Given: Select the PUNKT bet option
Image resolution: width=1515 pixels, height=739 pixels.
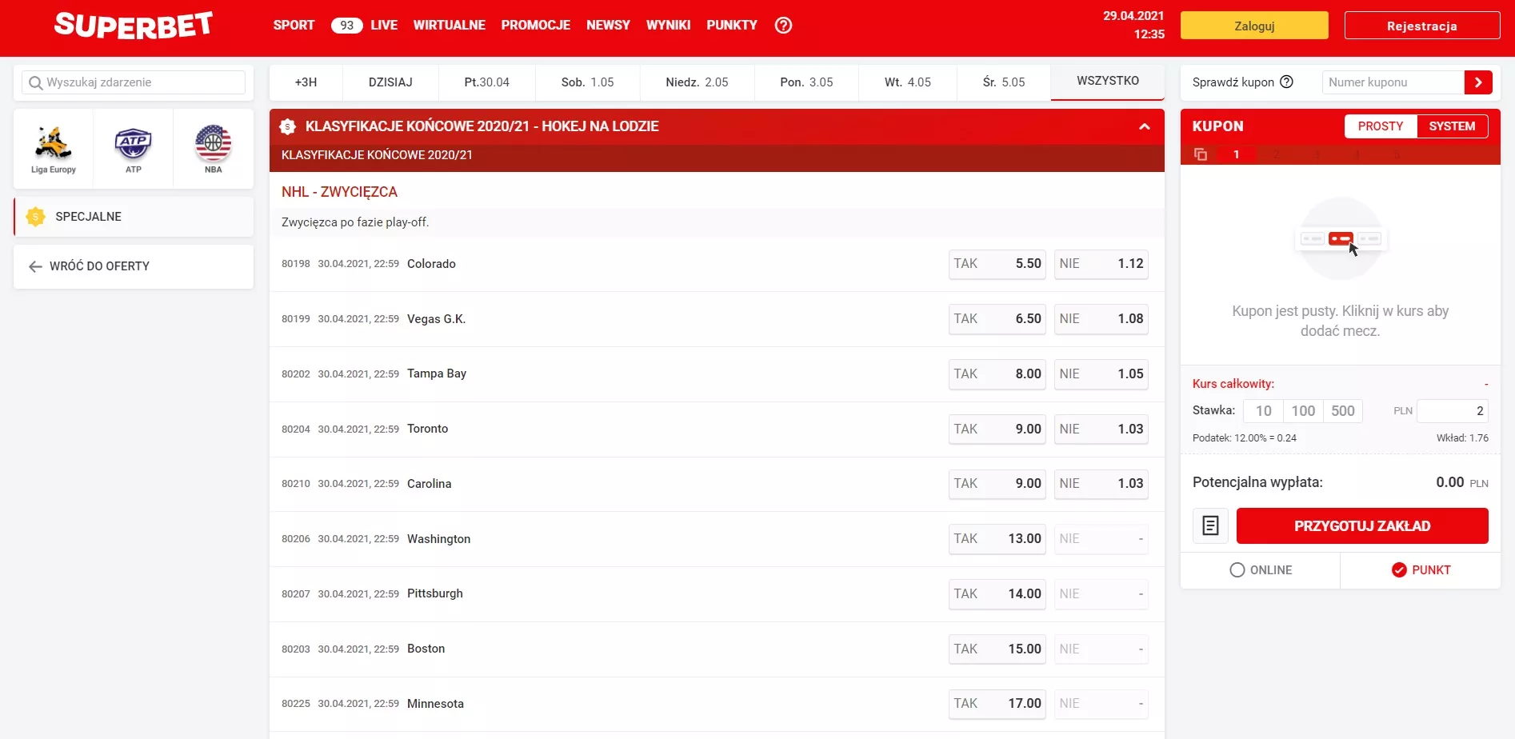Looking at the screenshot, I should 1421,570.
